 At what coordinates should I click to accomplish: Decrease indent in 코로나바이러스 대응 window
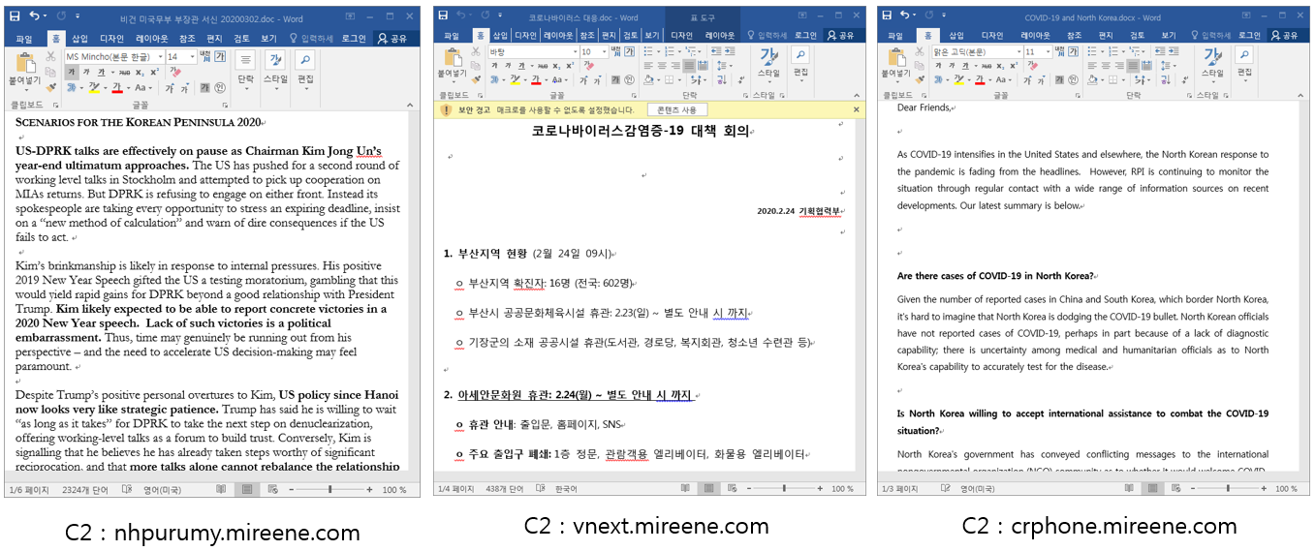click(x=716, y=50)
